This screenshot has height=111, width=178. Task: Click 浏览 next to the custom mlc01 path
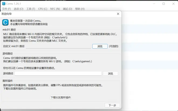click(x=100, y=46)
